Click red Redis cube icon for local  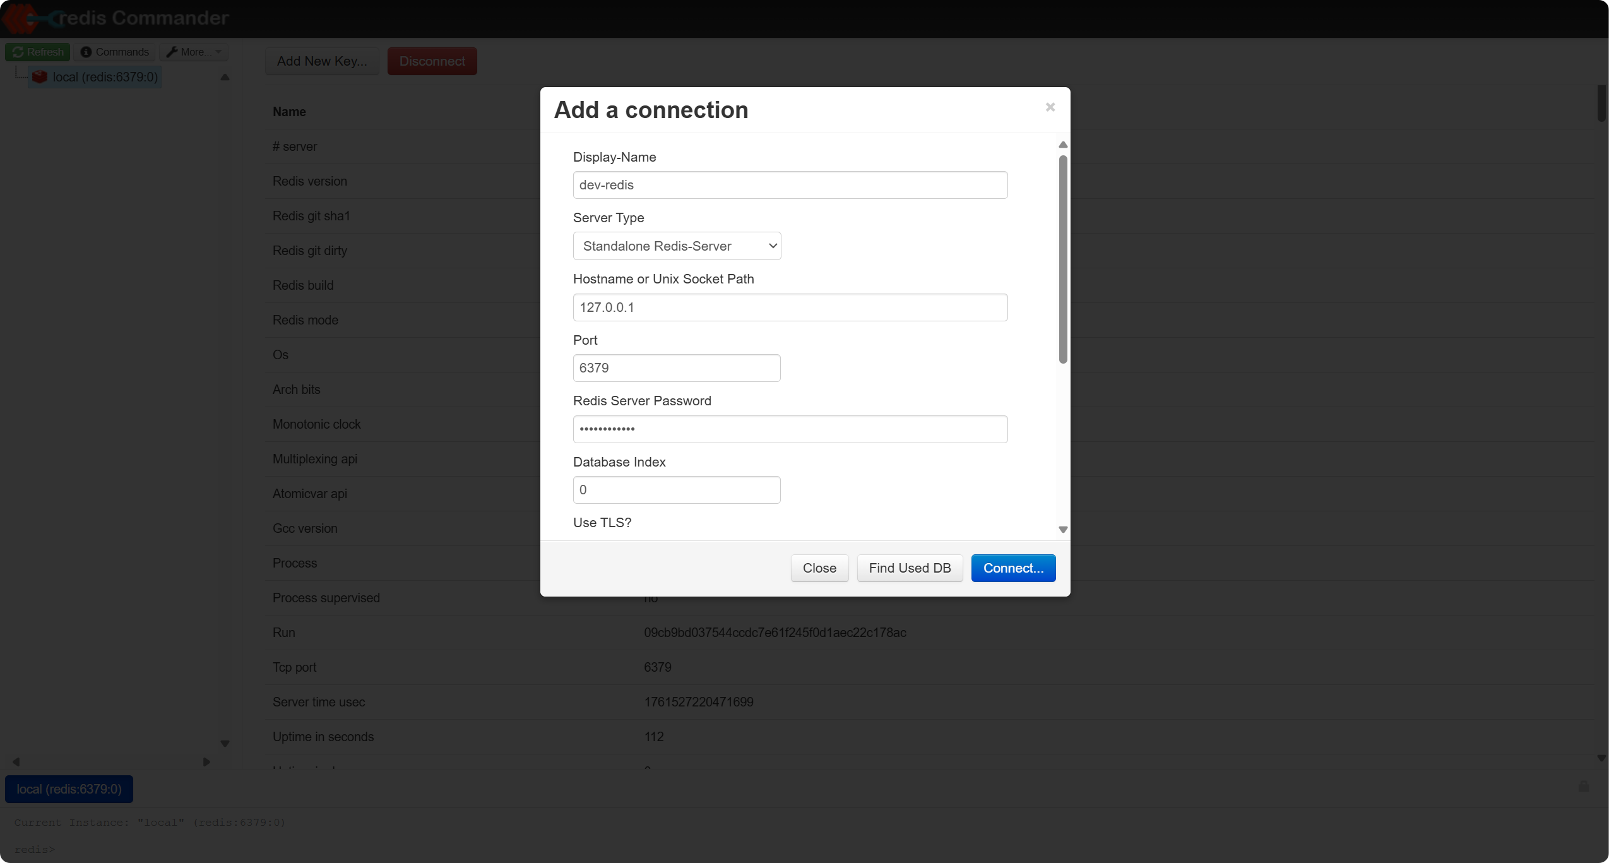pyautogui.click(x=40, y=77)
